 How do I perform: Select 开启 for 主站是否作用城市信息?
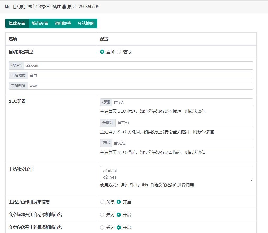pyautogui.click(x=119, y=202)
